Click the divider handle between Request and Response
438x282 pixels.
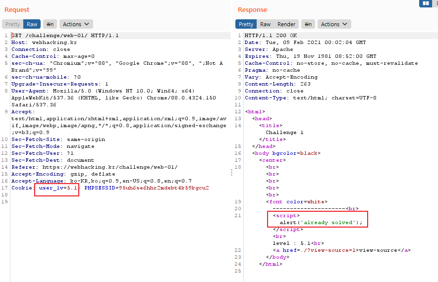(231, 172)
